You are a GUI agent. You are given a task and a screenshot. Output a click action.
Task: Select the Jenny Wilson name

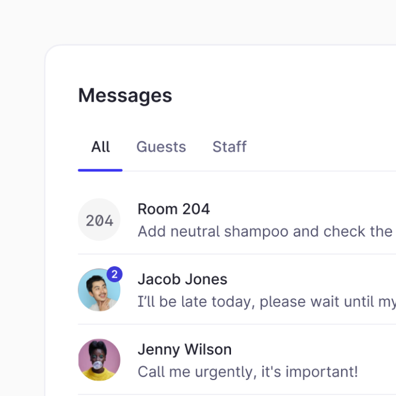[184, 349]
